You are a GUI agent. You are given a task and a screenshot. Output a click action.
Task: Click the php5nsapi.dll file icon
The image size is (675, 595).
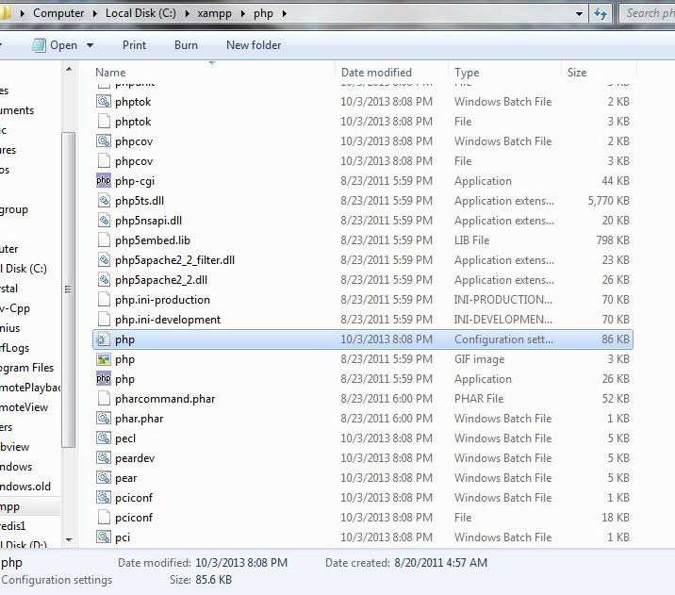(104, 221)
